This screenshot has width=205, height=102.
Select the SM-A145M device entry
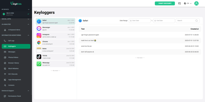coord(16,14)
